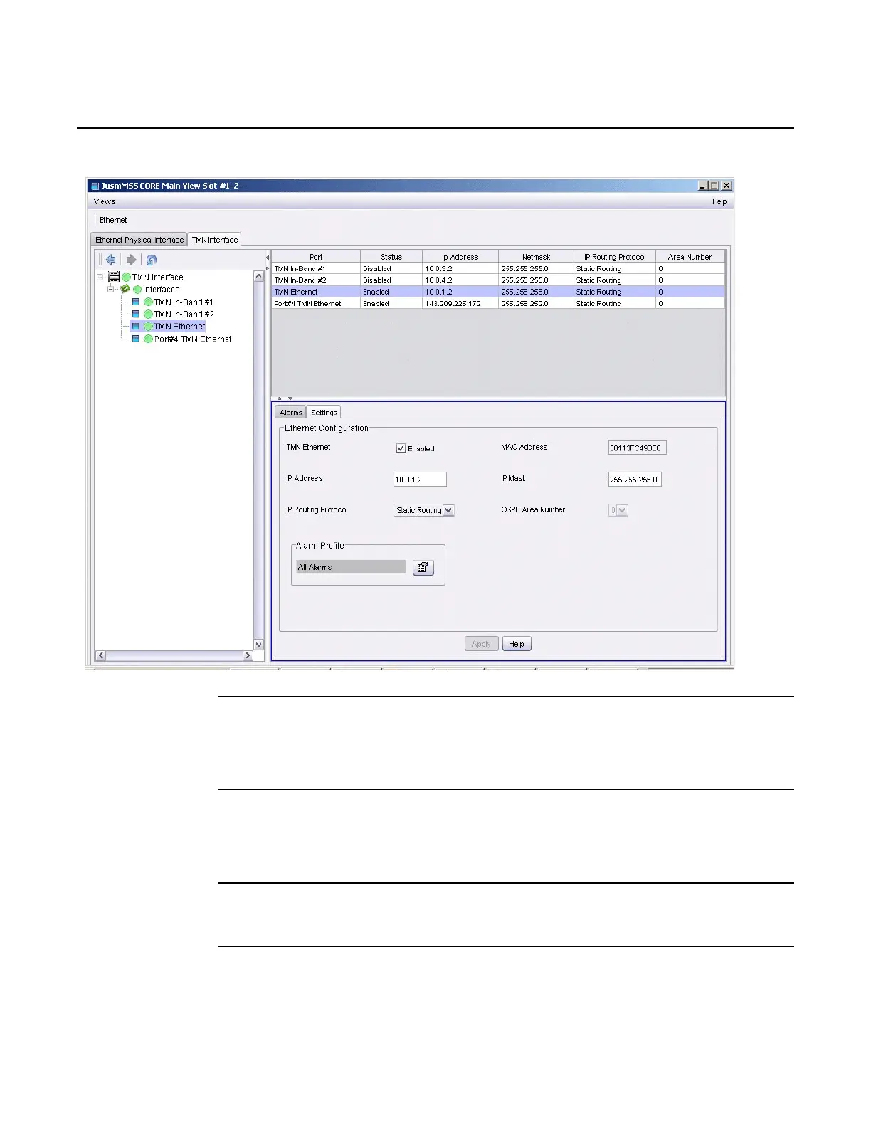The height and width of the screenshot is (1127, 871).
Task: Click the Ip Address column header
Action: pyautogui.click(x=460, y=257)
